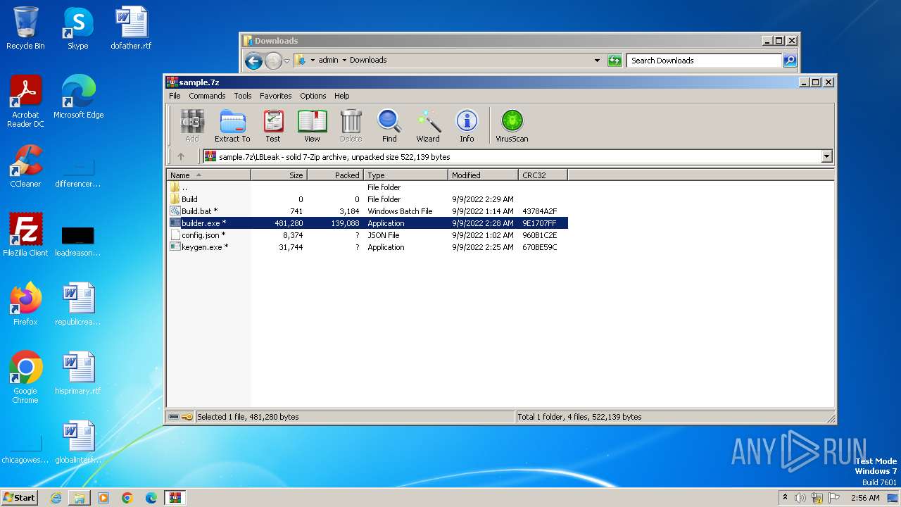Viewport: 901px width, 507px height.
Task: Click the Search Downloads input field
Action: tap(705, 61)
